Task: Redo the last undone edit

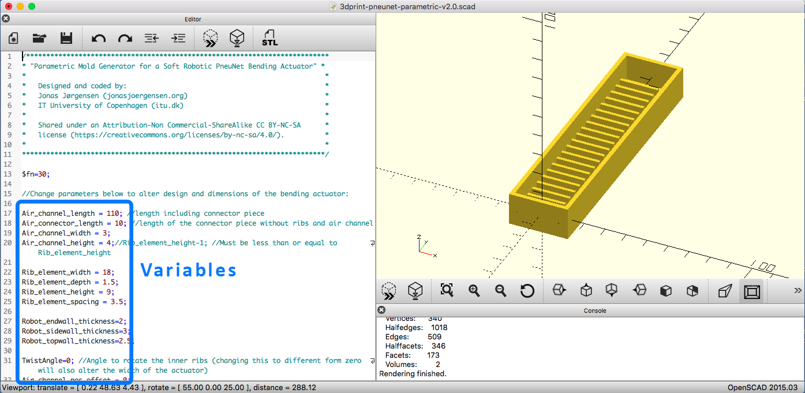Action: click(x=125, y=39)
